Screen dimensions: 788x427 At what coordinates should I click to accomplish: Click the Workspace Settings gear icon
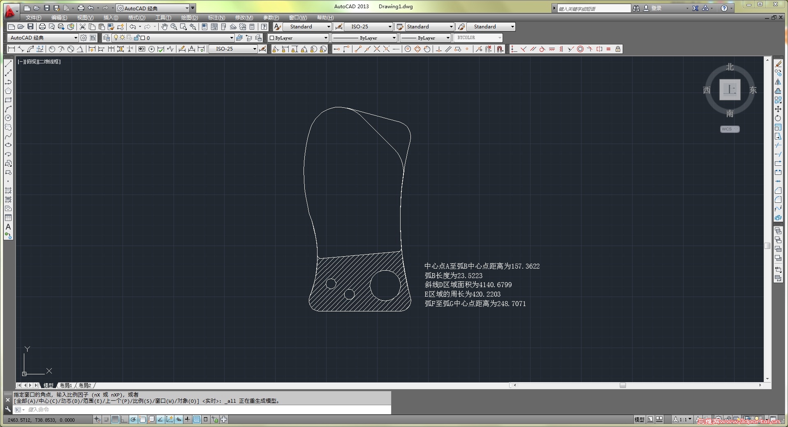[83, 38]
